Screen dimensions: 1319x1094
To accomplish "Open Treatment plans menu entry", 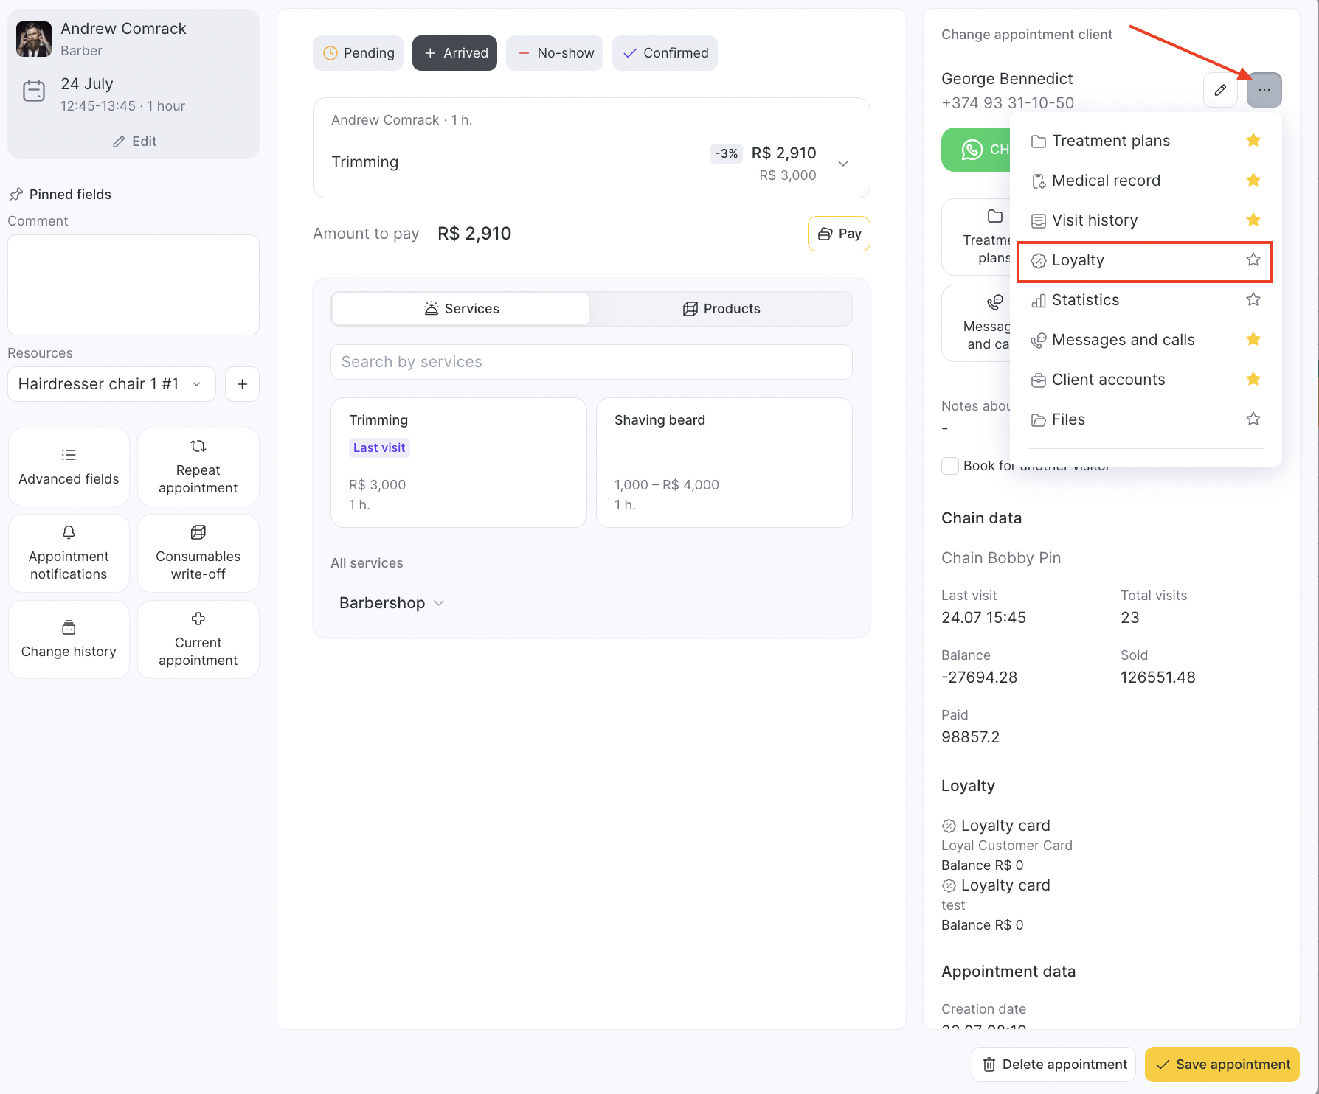I will coord(1110,141).
